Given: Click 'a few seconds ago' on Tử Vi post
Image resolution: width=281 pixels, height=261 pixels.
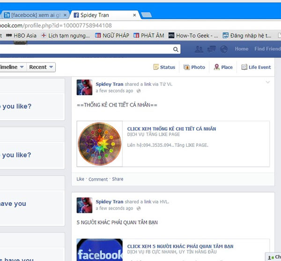Looking at the screenshot, I should tap(114, 91).
